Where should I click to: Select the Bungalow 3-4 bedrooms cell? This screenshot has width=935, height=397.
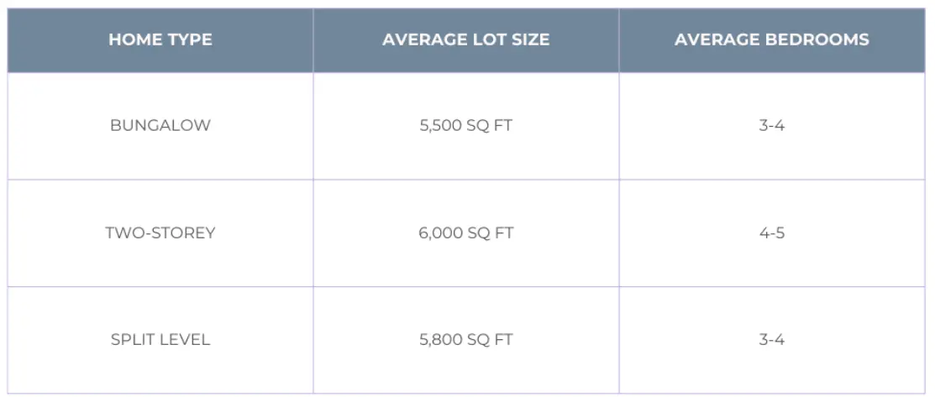tap(771, 126)
